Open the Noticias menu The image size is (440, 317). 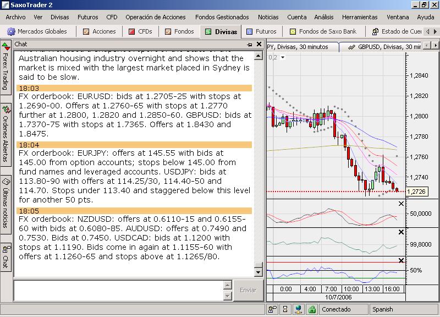coord(268,17)
